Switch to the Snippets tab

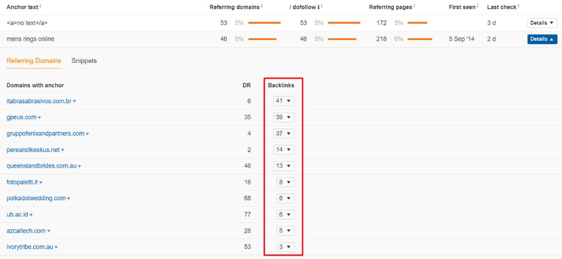(x=84, y=61)
